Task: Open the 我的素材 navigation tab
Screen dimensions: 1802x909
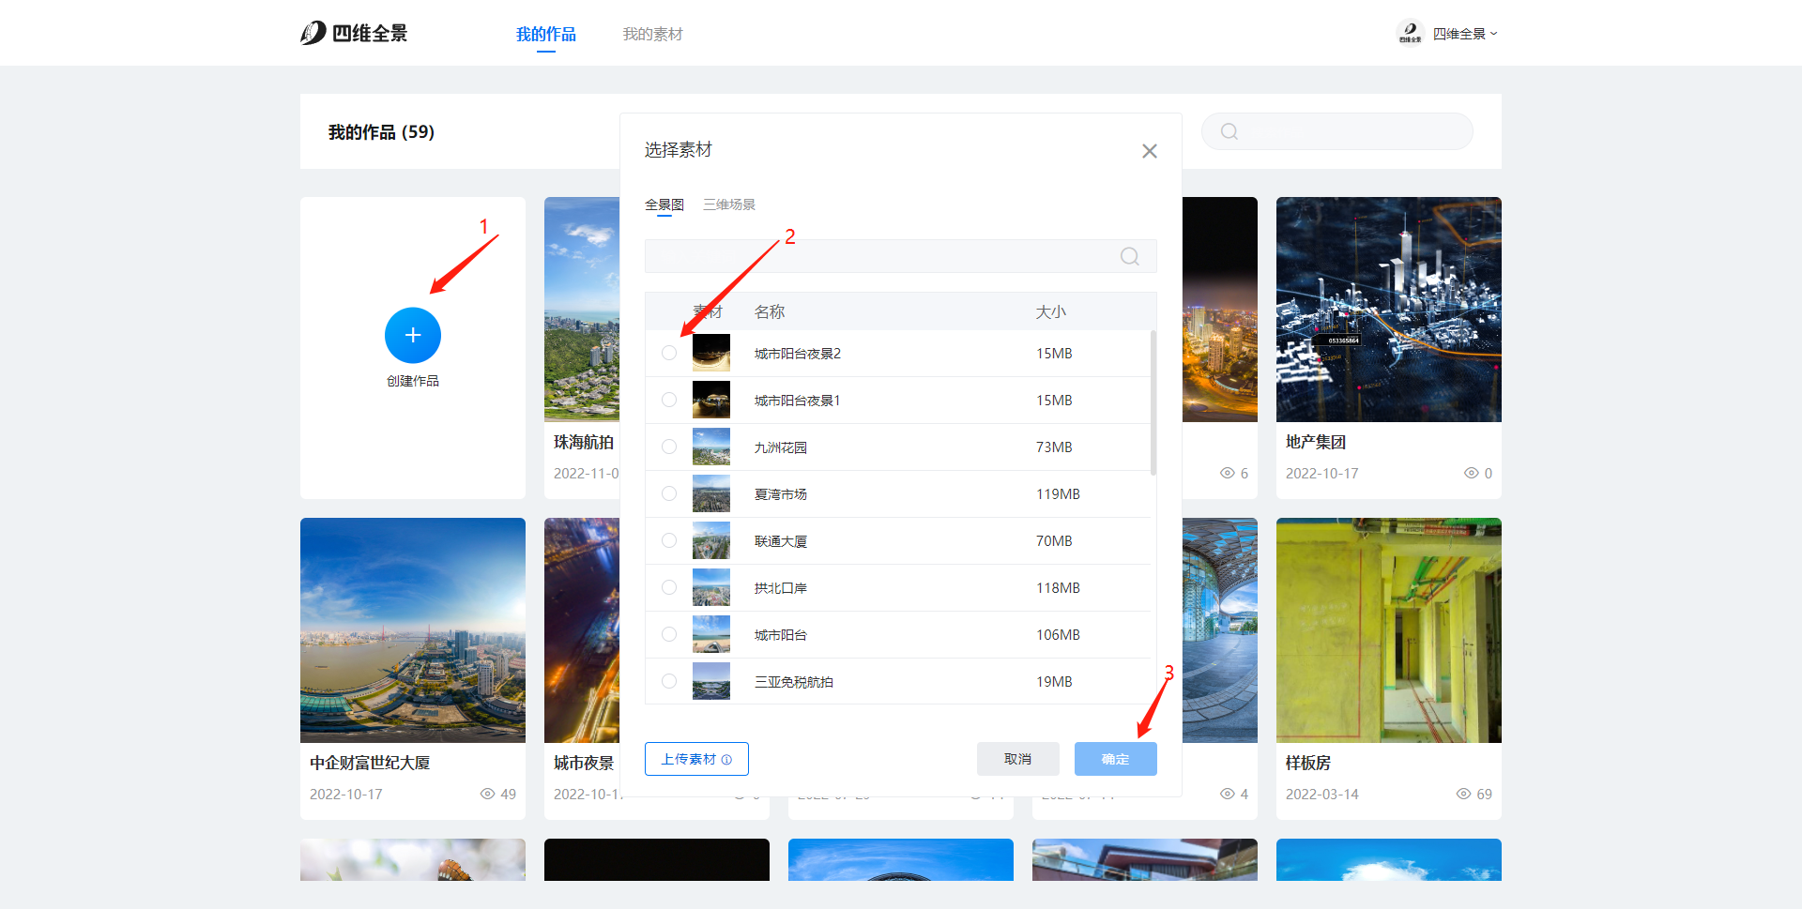Action: (652, 34)
